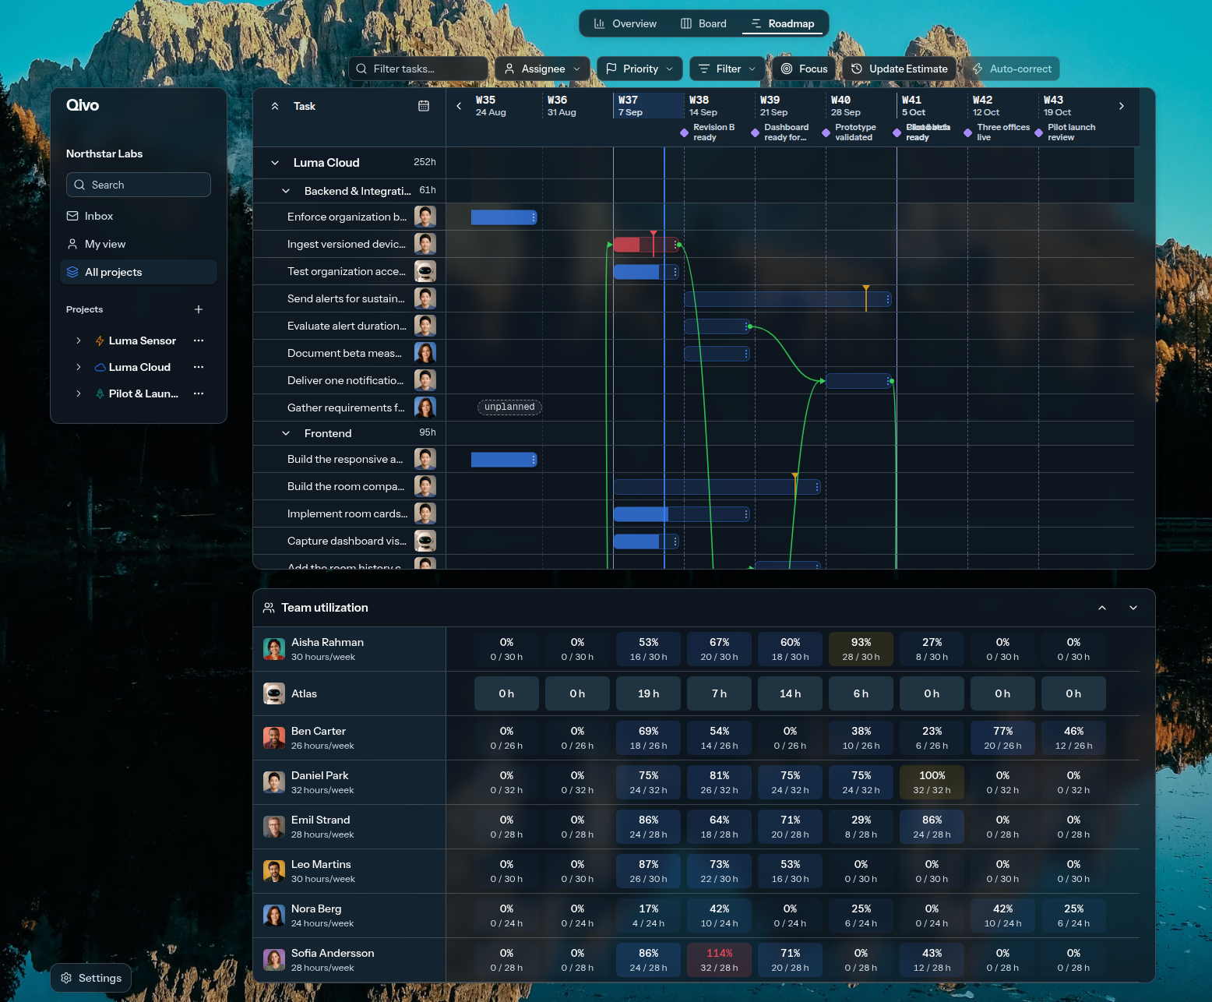Collapse all tasks with double-chevron icon
1212x1002 pixels.
275,106
